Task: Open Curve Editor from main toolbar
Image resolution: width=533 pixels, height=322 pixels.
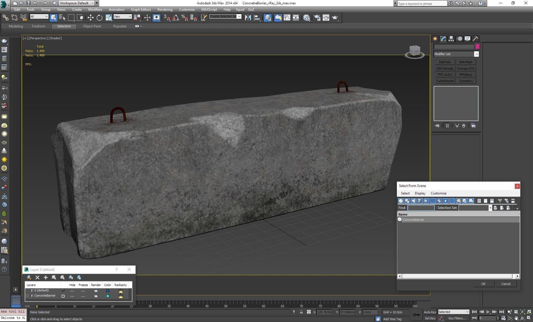Action: tap(287, 18)
